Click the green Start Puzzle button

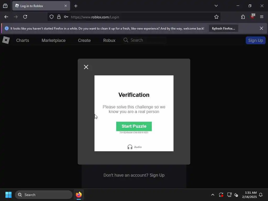[x=134, y=126]
